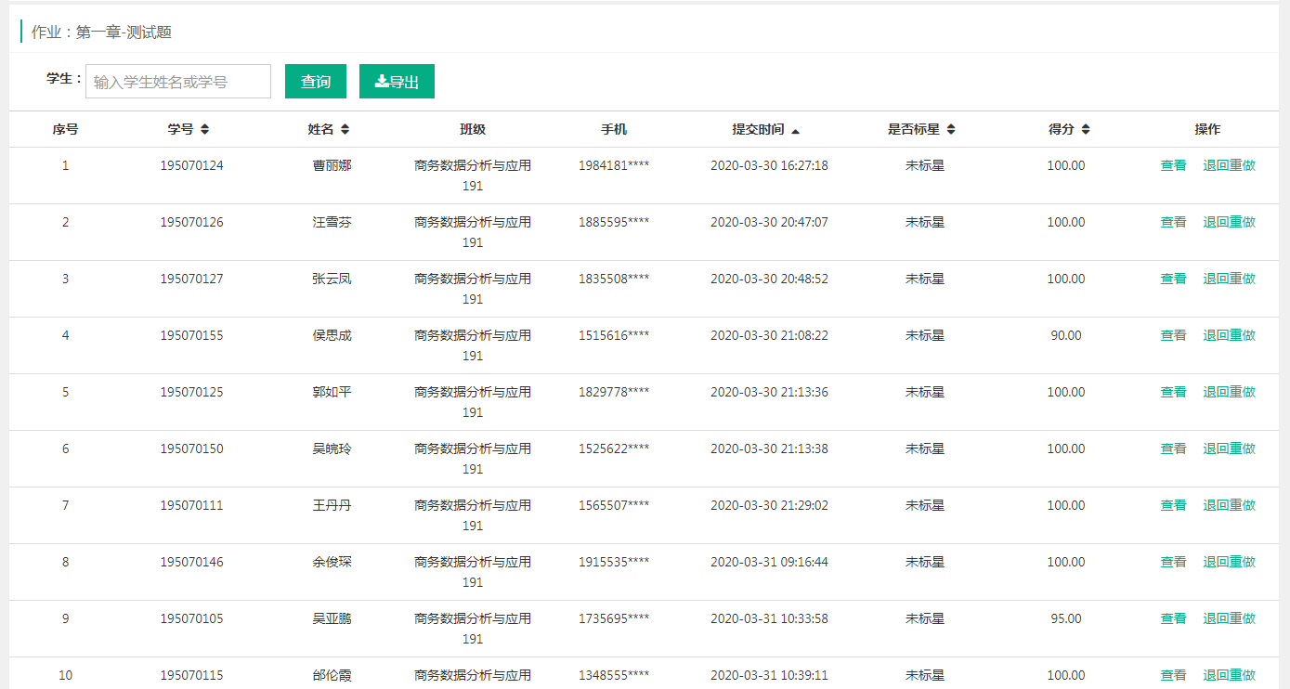1290x689 pixels.
Task: Click 退回重做 for 邰伦霞
Action: click(1229, 674)
